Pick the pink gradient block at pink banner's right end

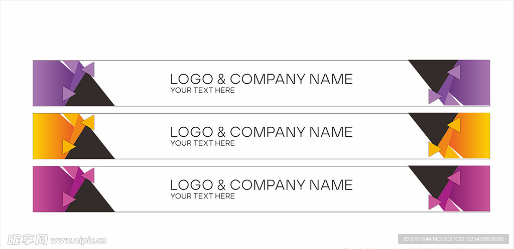point(476,189)
